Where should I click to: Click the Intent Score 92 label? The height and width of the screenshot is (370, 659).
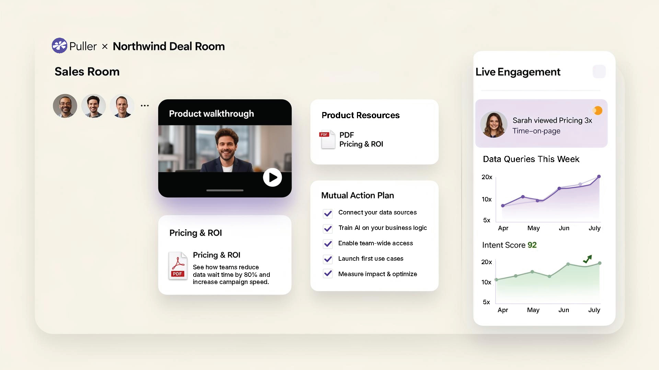coord(509,245)
